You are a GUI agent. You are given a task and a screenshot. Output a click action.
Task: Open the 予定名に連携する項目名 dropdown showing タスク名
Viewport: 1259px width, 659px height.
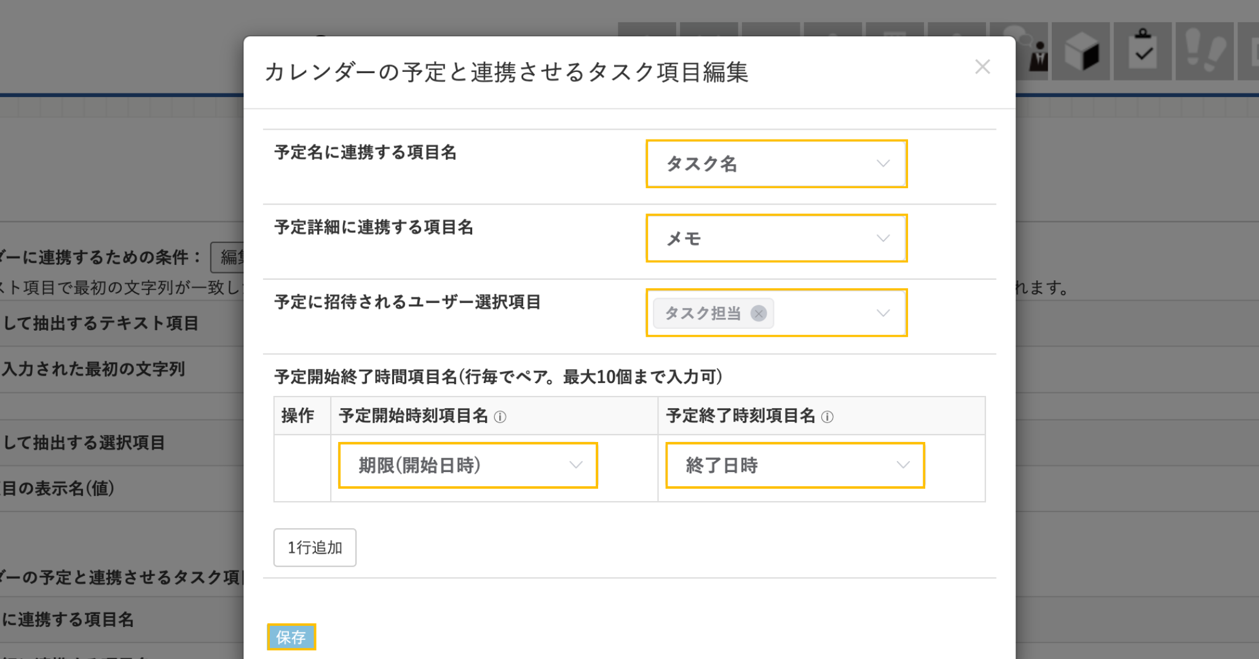click(776, 164)
